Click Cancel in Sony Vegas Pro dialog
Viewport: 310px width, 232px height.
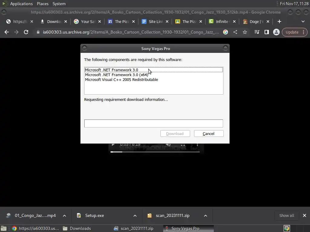point(209,134)
